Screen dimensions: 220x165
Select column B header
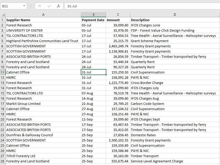(93, 15)
